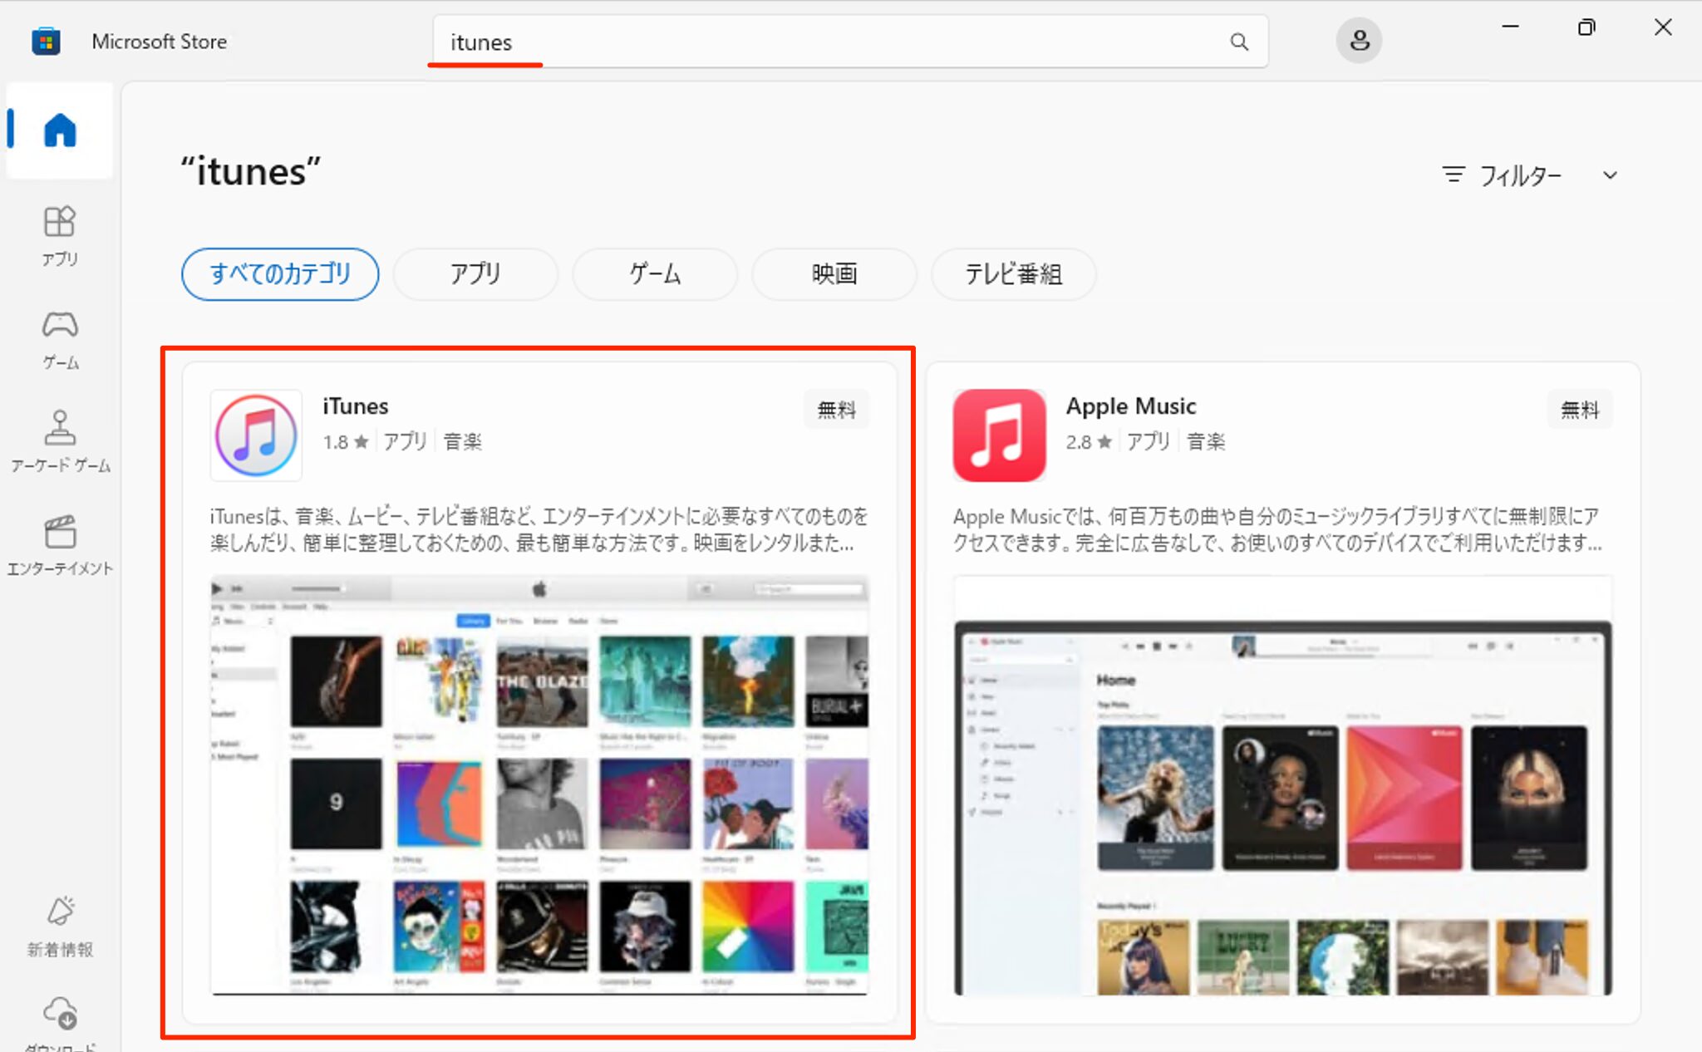Click the search magnifier icon
The width and height of the screenshot is (1702, 1052).
pos(1239,41)
